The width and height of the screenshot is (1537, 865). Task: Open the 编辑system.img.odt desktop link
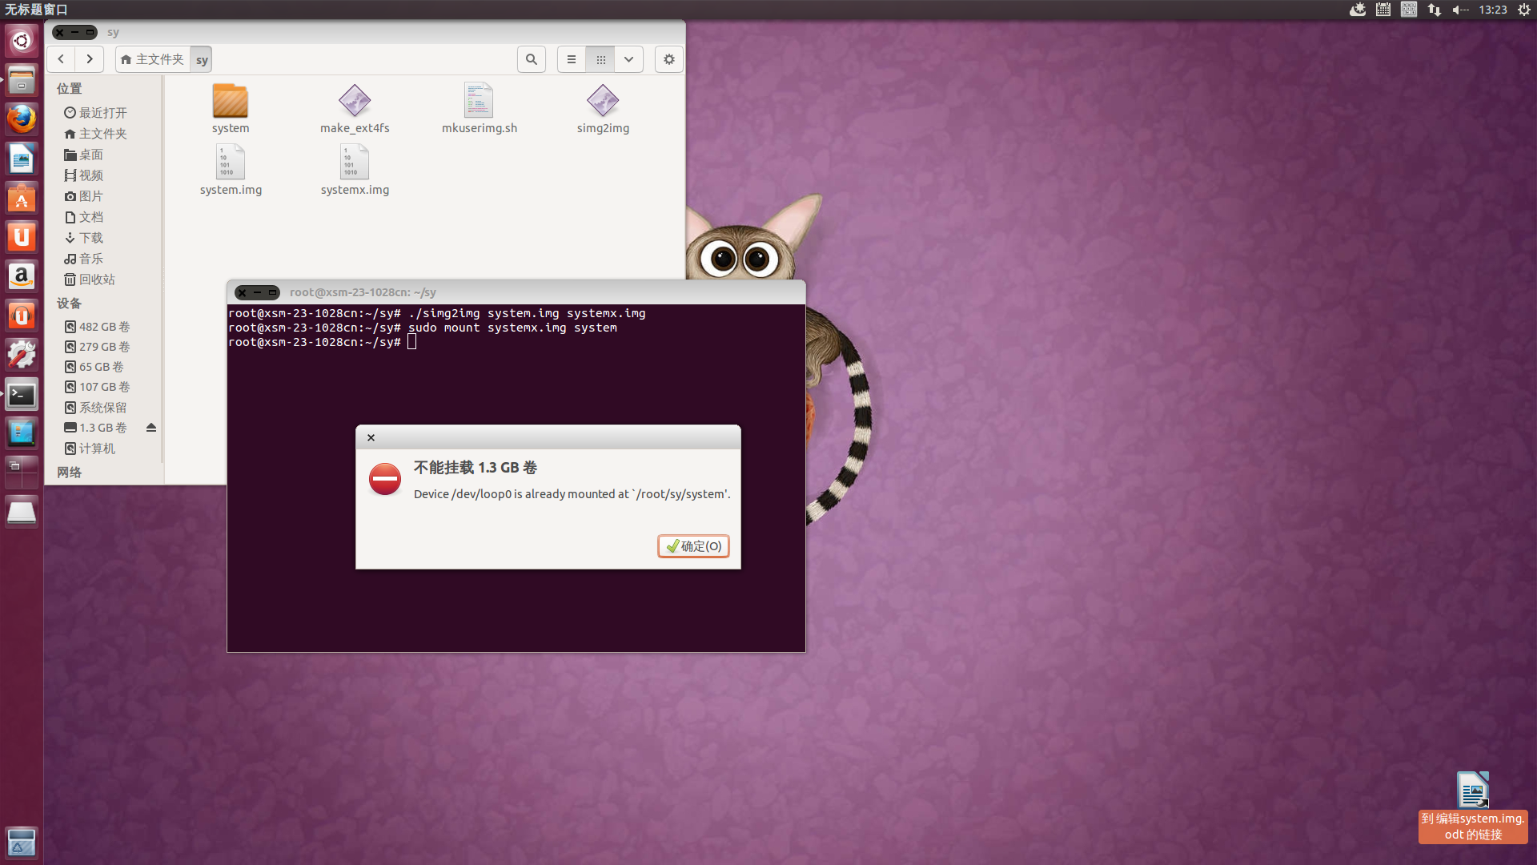pyautogui.click(x=1473, y=807)
